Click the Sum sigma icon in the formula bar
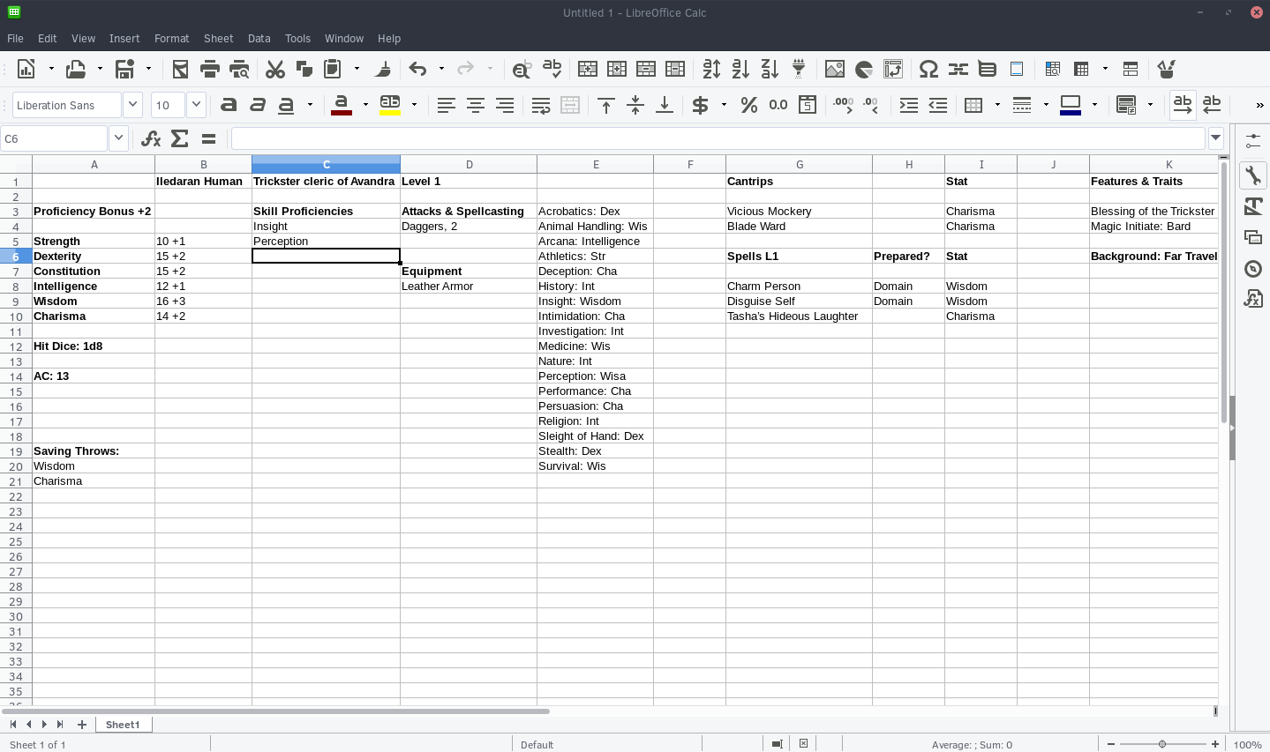The width and height of the screenshot is (1270, 752). [180, 138]
